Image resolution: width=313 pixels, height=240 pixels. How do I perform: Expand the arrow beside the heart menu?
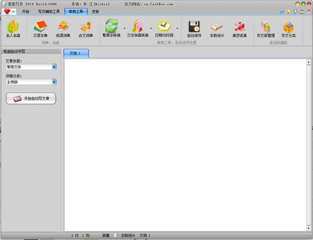13,12
